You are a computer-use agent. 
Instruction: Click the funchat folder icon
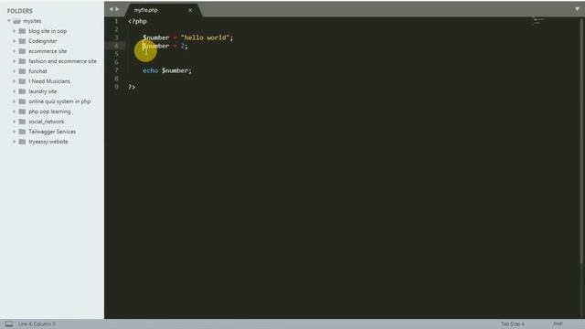coord(22,71)
